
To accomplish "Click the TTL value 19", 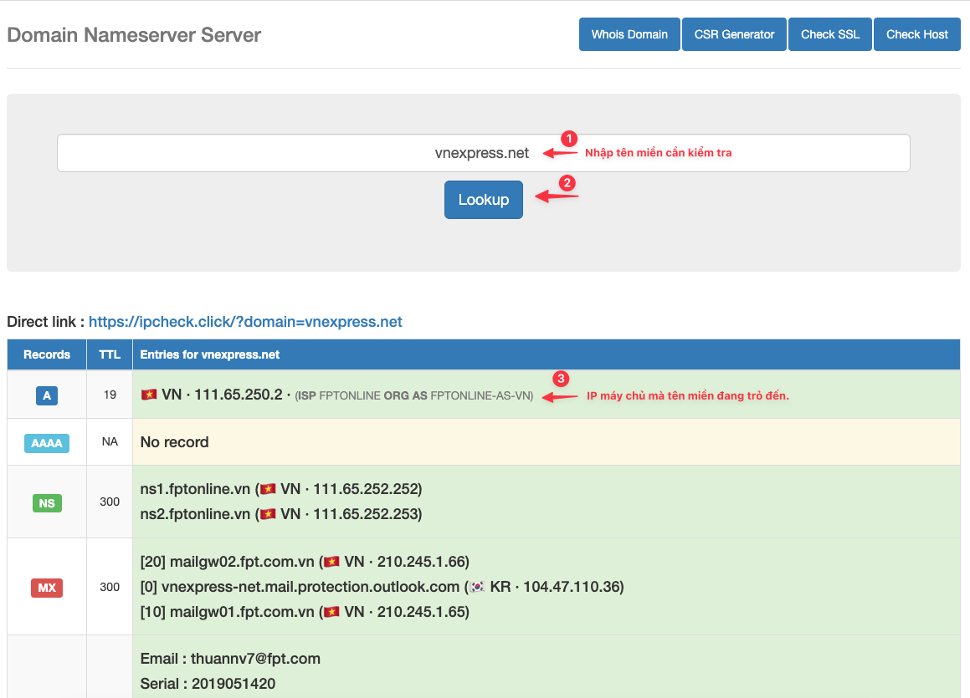I will (x=110, y=395).
